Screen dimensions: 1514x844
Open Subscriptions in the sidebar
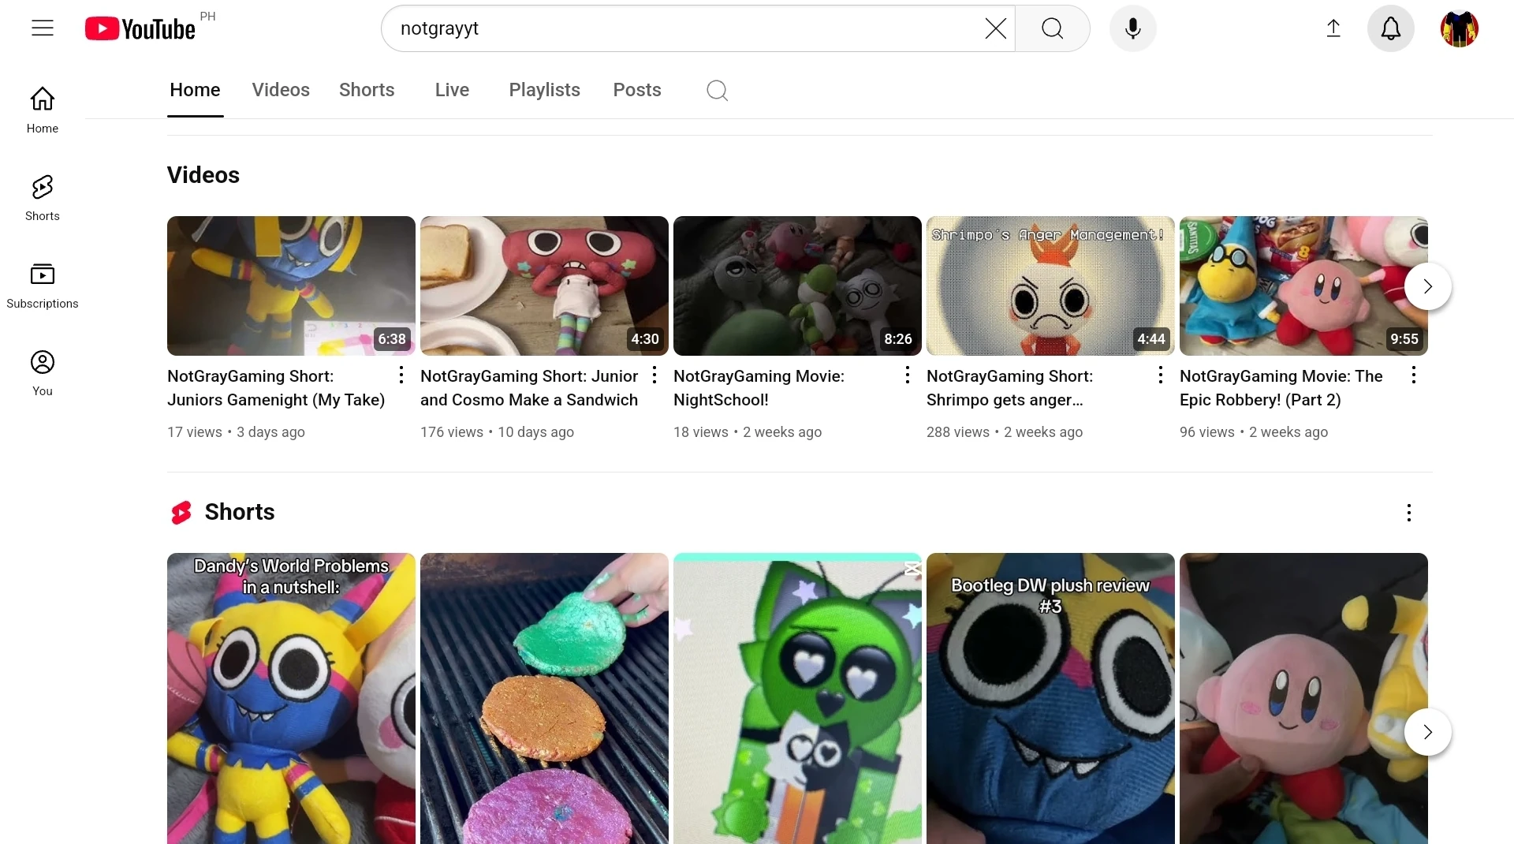(x=43, y=285)
